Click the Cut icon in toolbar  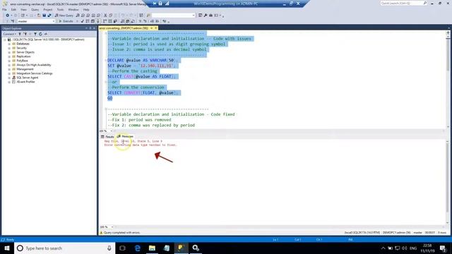point(105,16)
